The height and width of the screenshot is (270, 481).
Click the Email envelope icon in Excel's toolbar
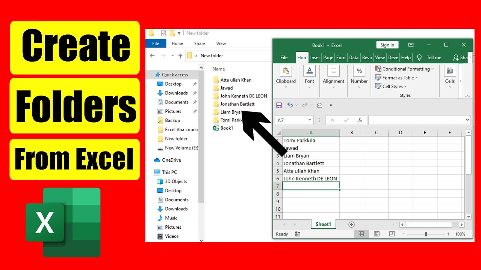tap(319, 105)
